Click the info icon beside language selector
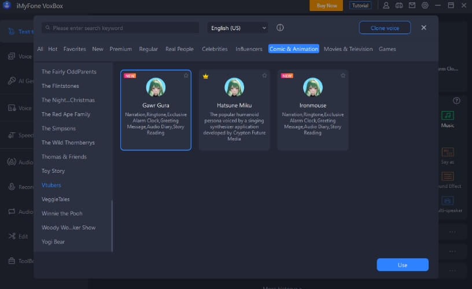 point(280,28)
